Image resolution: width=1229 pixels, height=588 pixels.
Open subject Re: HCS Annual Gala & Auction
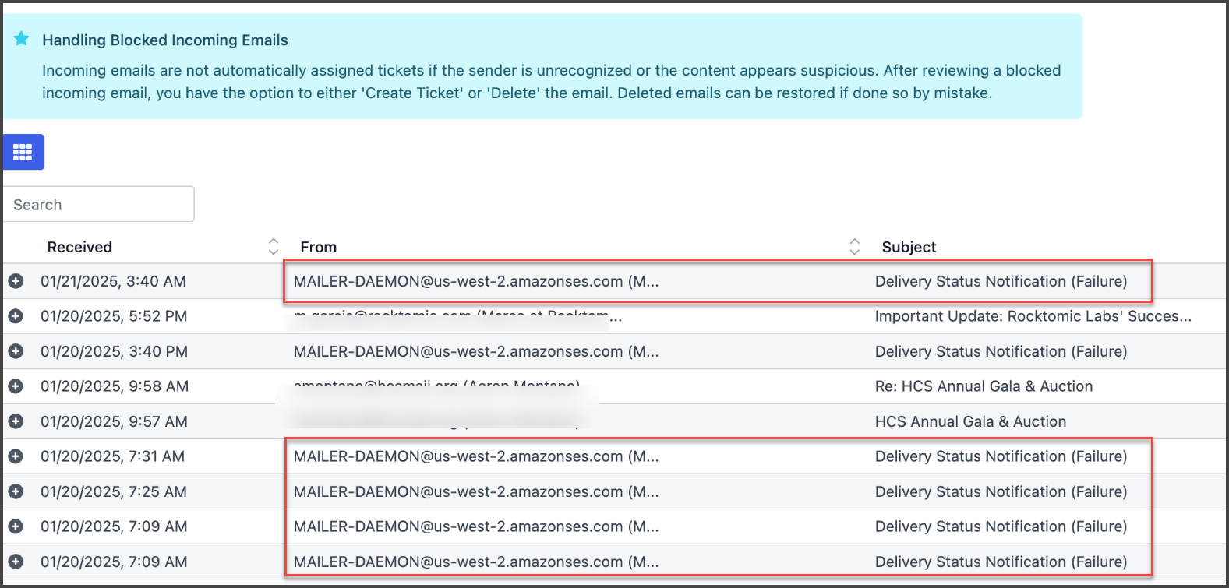984,386
